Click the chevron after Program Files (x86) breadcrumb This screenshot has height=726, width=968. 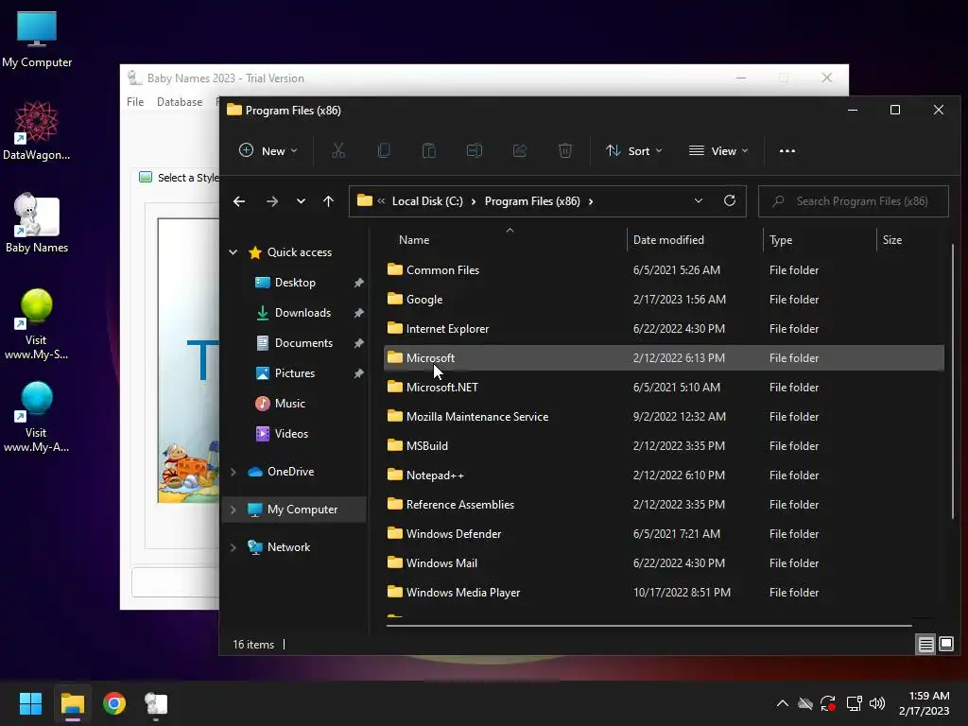pos(591,201)
